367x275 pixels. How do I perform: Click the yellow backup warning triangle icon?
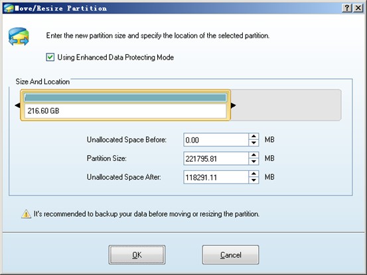26,214
